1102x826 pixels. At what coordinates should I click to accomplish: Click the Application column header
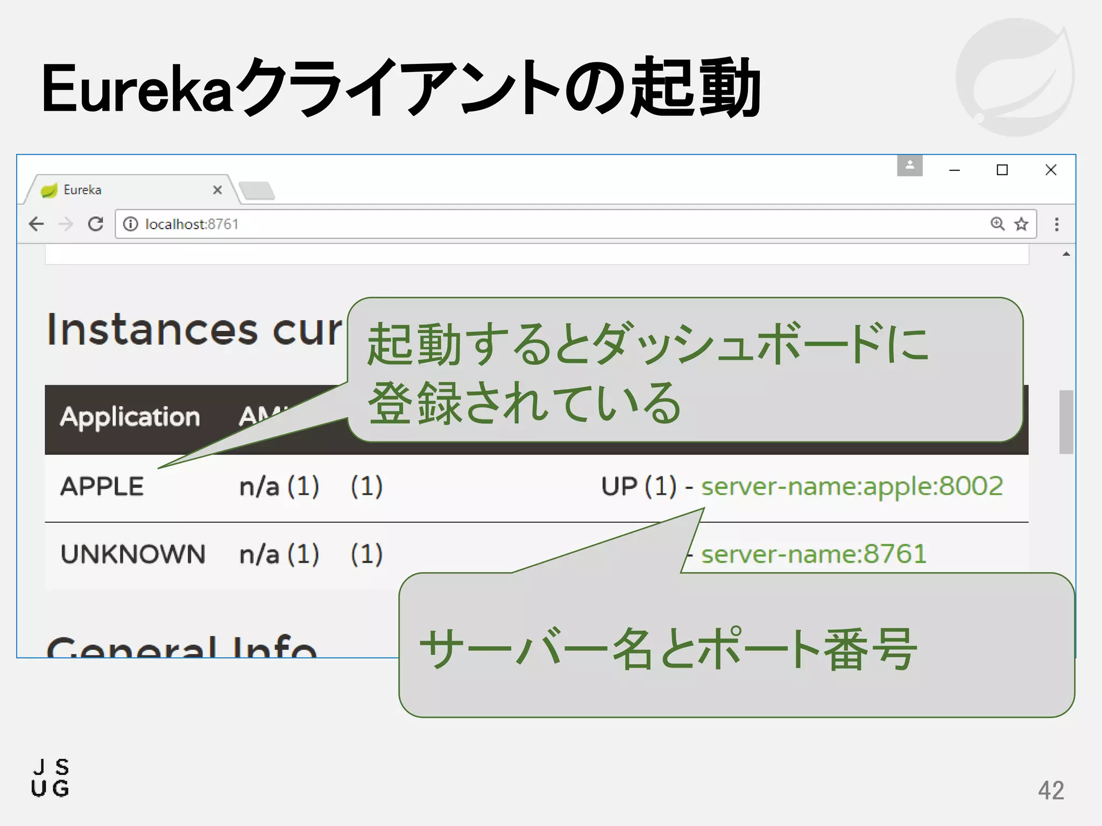[x=130, y=417]
